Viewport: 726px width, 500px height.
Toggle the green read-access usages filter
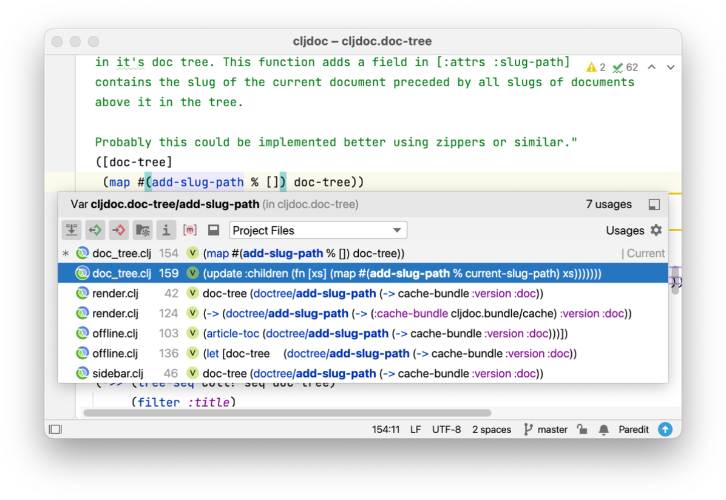(x=95, y=230)
